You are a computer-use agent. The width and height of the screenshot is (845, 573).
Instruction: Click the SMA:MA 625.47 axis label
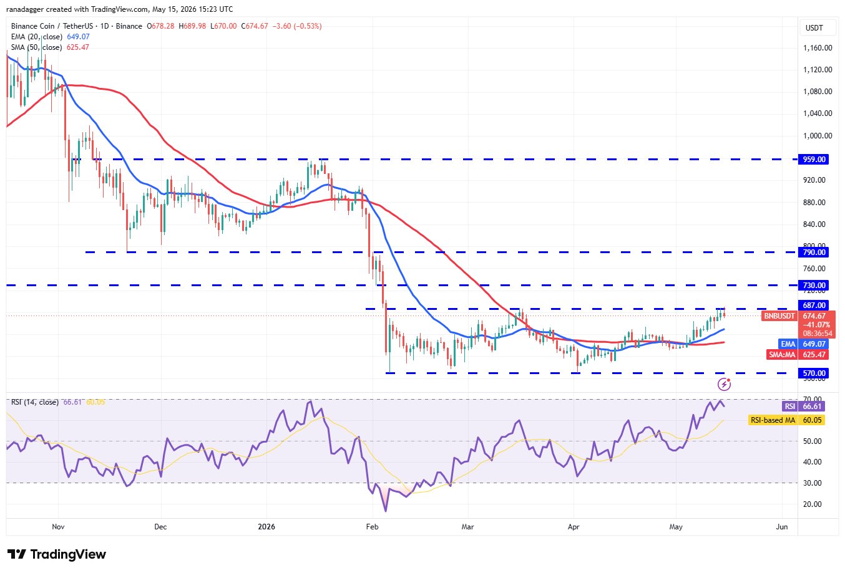[x=798, y=355]
